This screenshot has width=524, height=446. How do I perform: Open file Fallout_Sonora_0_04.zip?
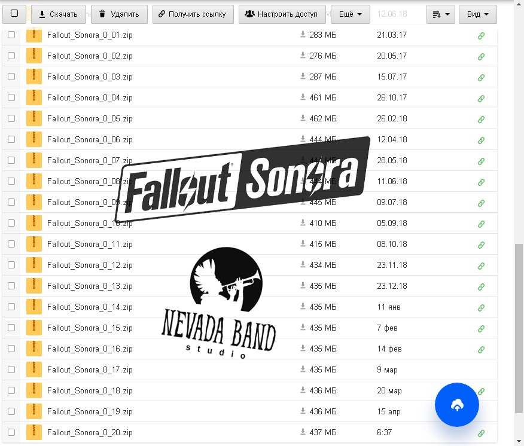(90, 98)
